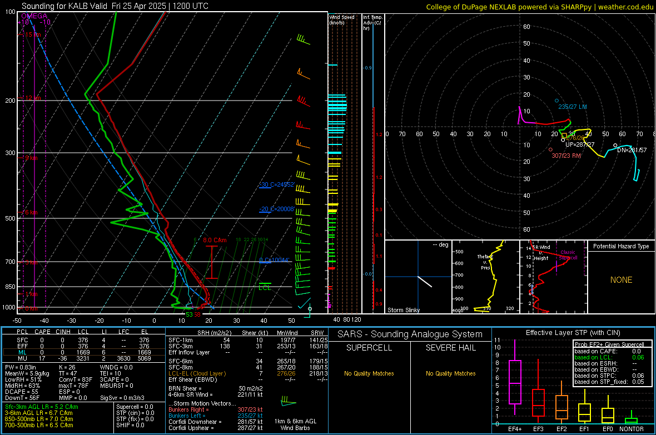Click the '15 km' height marker
Image resolution: width=656 pixels, height=435 pixels.
(x=33, y=34)
